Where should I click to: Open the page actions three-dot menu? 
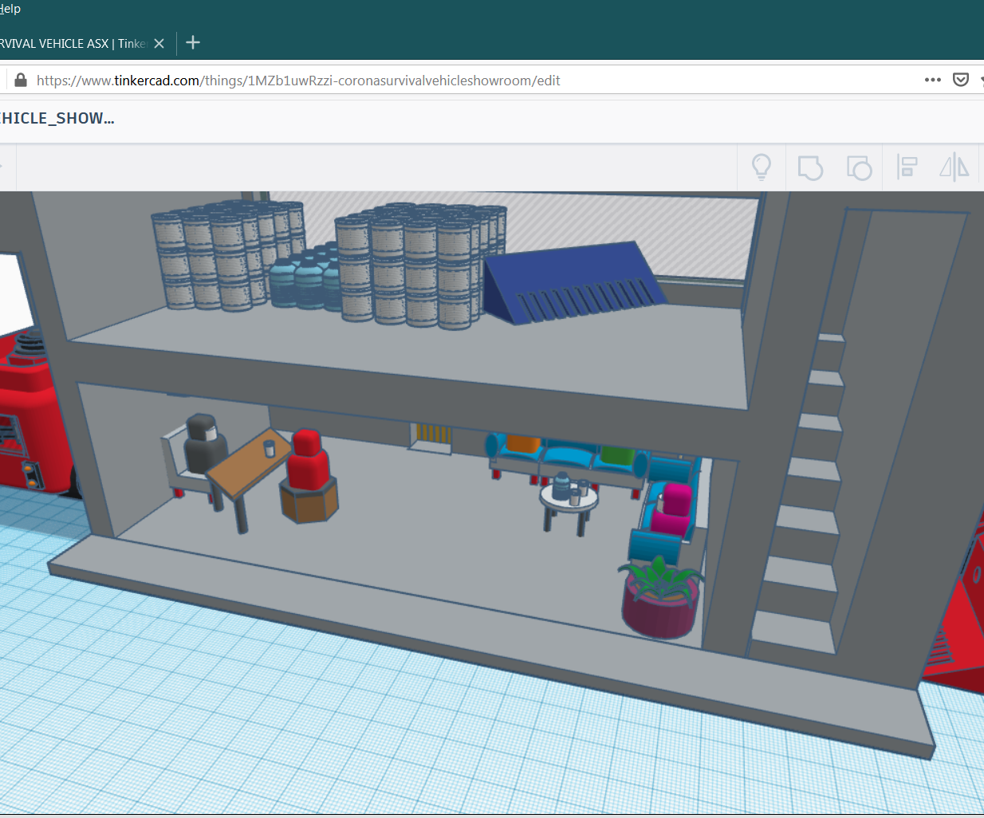point(932,80)
